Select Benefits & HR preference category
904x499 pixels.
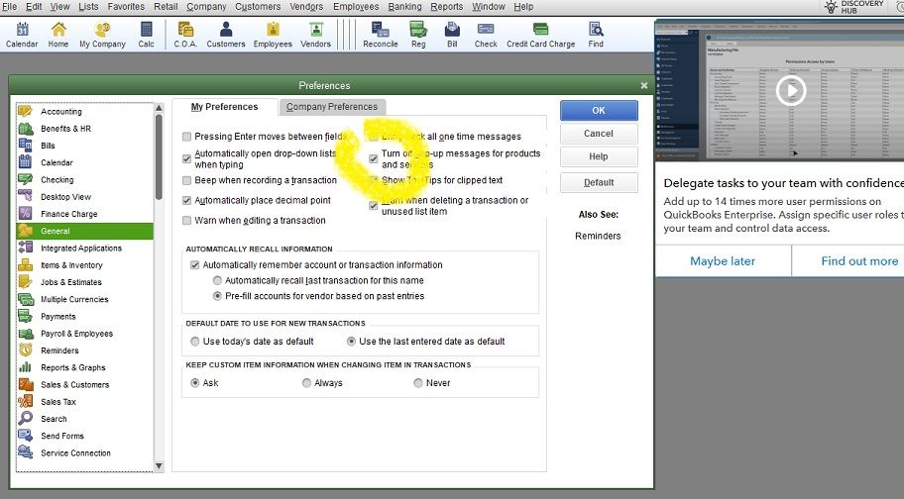coord(85,129)
